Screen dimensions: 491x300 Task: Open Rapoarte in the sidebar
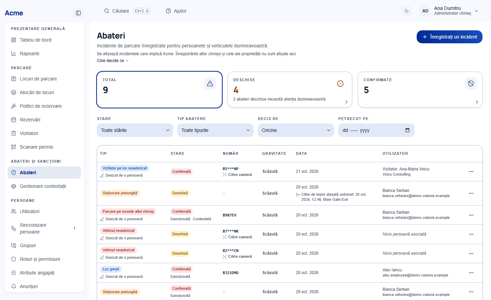[x=44, y=54]
